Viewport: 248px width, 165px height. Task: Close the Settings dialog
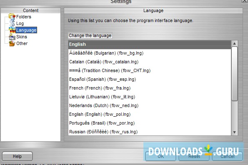pyautogui.click(x=245, y=1)
